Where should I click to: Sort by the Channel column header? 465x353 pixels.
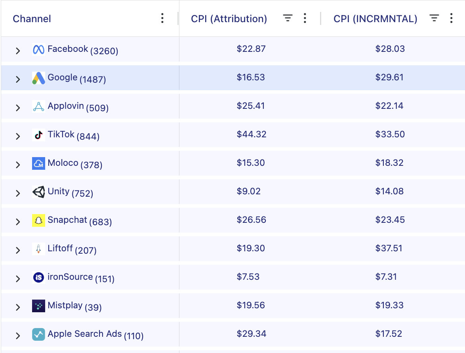(32, 19)
